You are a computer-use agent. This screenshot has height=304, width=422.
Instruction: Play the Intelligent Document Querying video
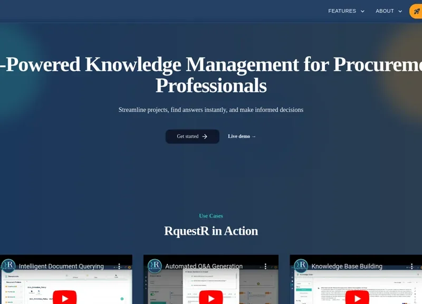(x=64, y=298)
